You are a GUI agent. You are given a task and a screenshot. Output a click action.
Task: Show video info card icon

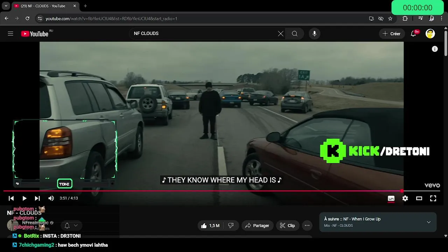tap(435, 49)
